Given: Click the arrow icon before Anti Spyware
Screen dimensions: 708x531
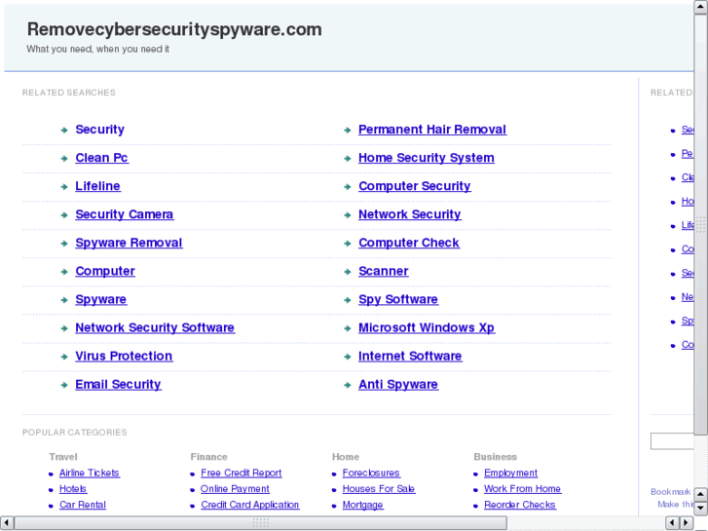Looking at the screenshot, I should pyautogui.click(x=347, y=385).
